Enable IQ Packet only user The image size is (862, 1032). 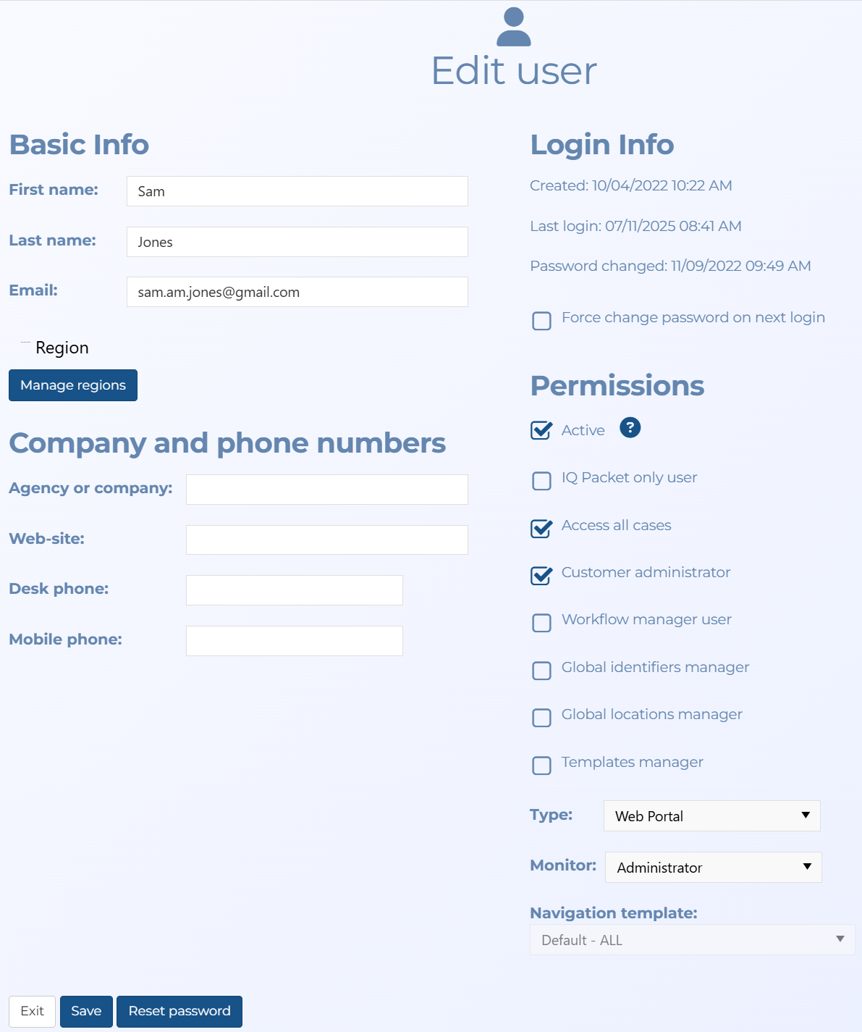(541, 481)
